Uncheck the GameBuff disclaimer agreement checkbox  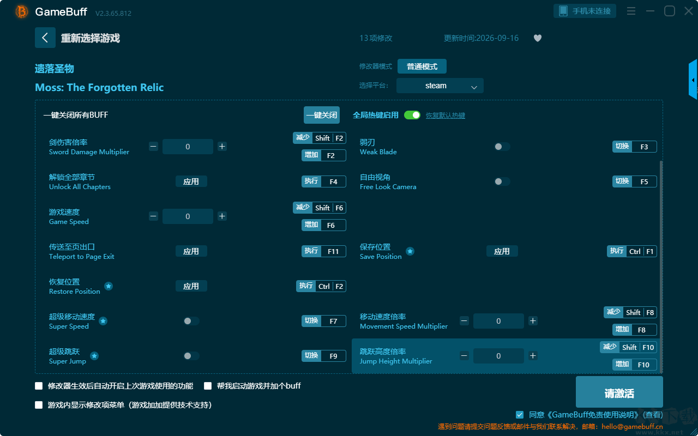(x=520, y=415)
